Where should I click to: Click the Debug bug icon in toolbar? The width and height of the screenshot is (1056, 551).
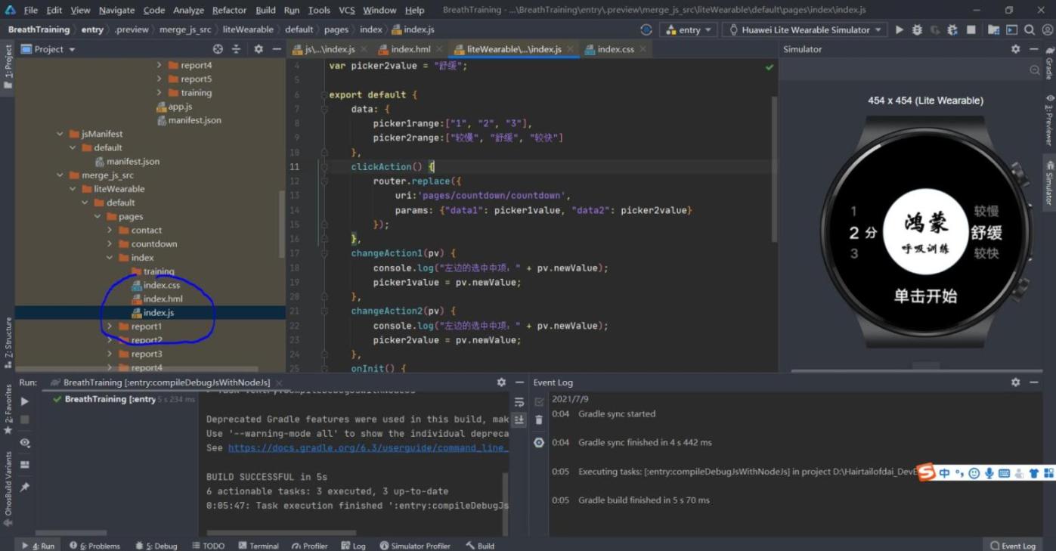917,29
